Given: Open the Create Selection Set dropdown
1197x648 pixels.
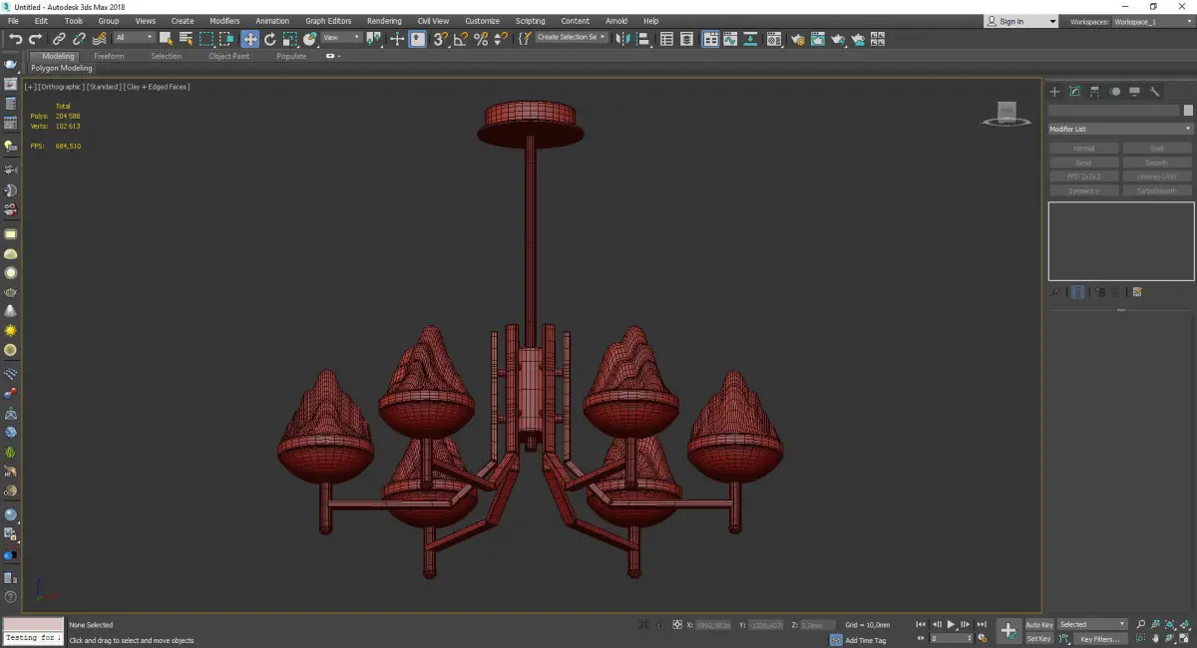Looking at the screenshot, I should (572, 38).
